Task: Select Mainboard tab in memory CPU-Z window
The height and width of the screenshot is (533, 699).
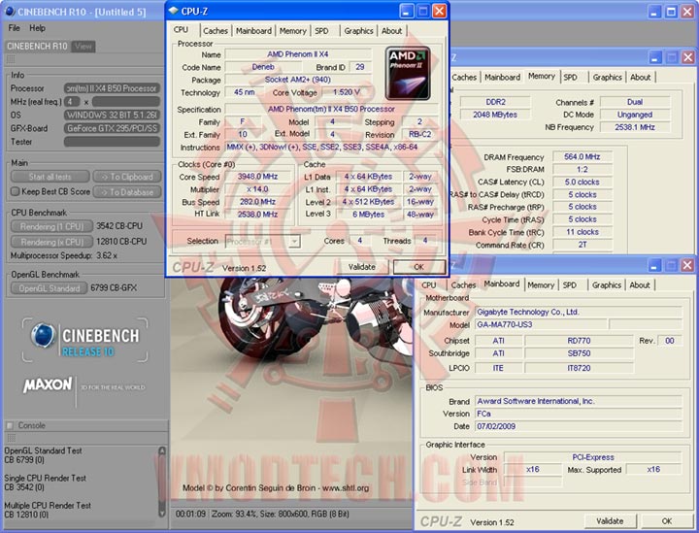Action: coord(503,77)
